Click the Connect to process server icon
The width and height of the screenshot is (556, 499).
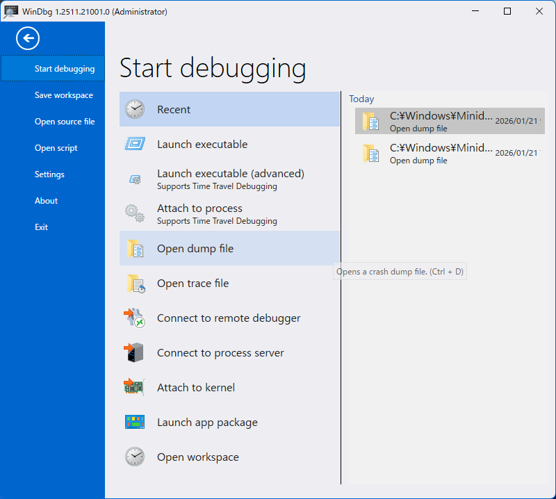click(135, 353)
